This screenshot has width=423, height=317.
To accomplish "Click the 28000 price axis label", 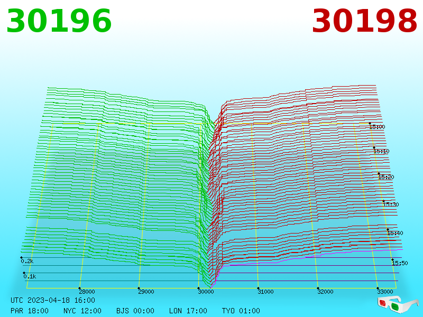I will [x=87, y=292].
